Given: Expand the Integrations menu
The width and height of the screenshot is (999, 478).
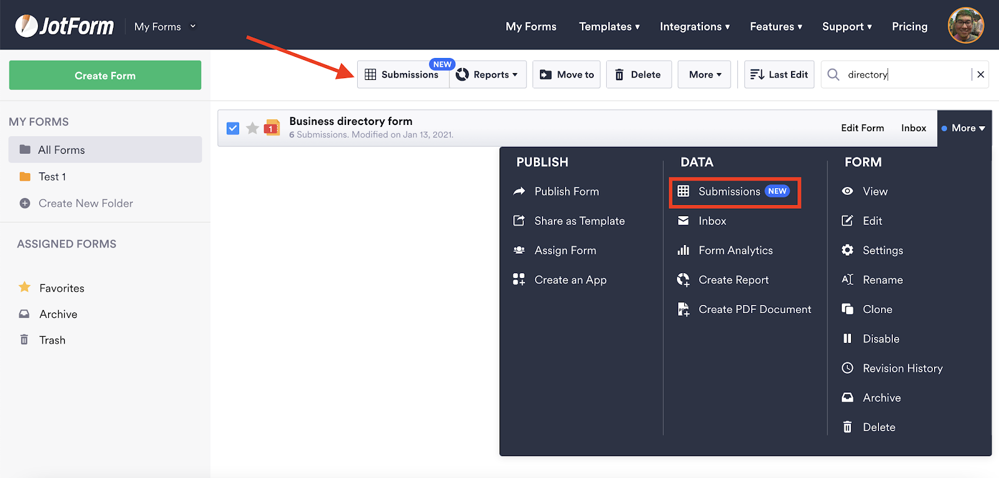Looking at the screenshot, I should 695,26.
